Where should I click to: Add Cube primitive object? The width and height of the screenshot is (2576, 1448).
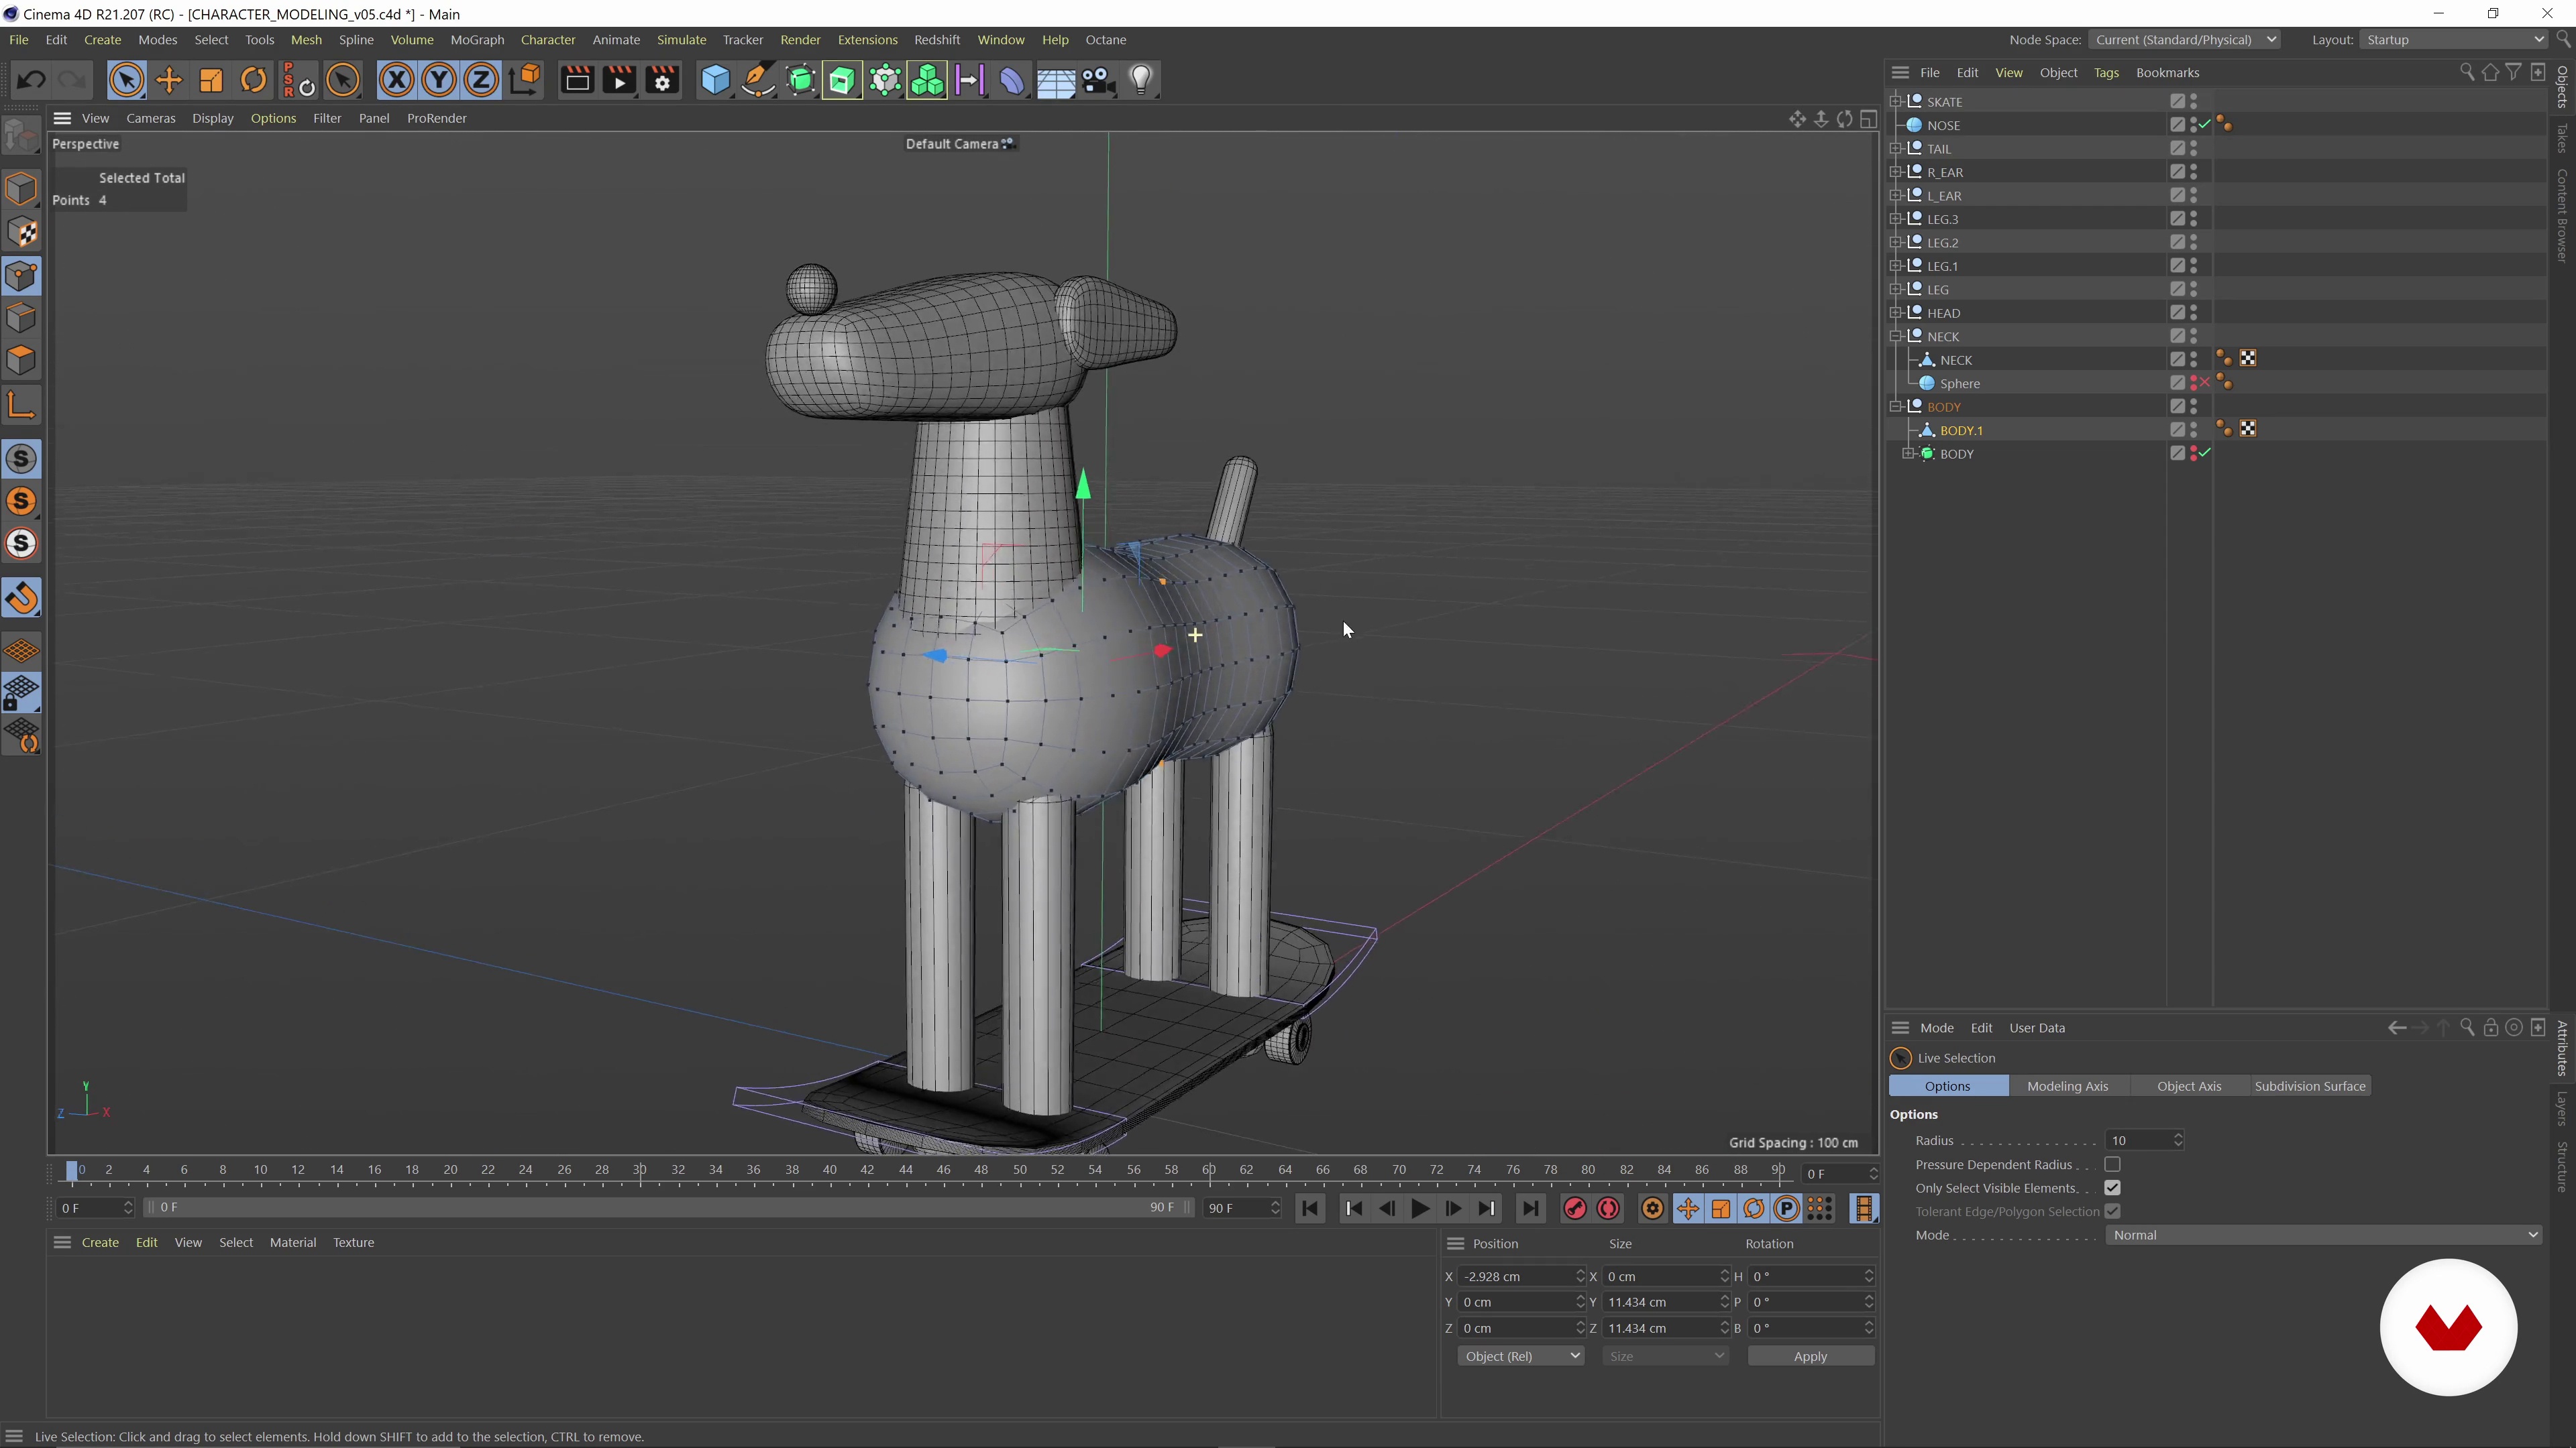point(715,80)
